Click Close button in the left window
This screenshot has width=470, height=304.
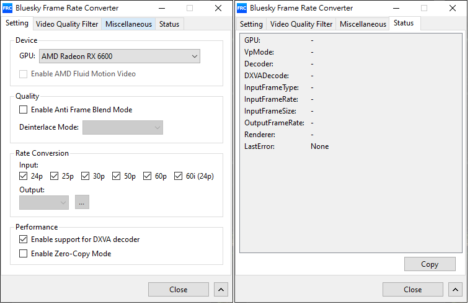179,289
